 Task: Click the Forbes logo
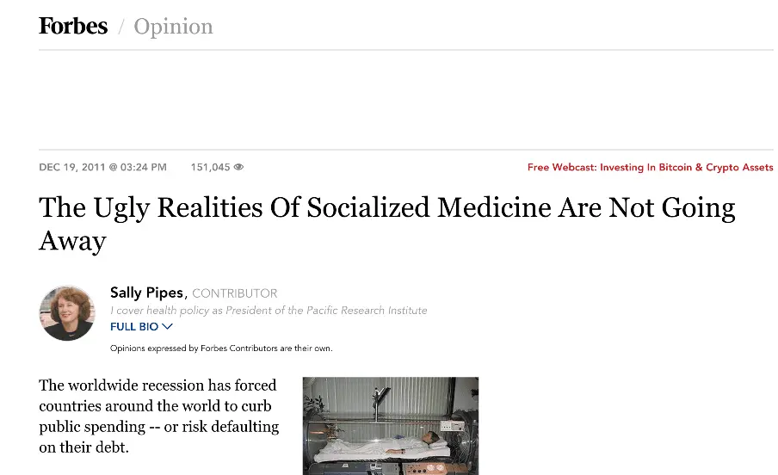tap(73, 27)
